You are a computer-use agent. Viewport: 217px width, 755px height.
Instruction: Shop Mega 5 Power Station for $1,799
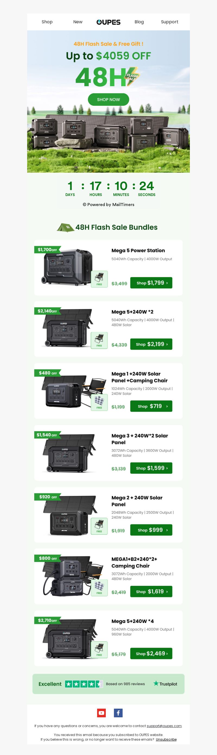151,283
